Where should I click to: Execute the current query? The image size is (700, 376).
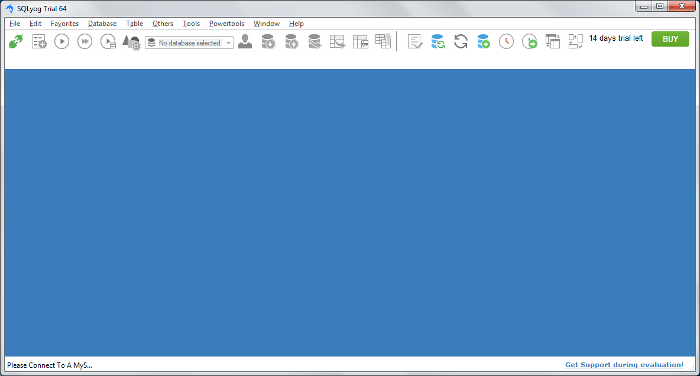pos(61,41)
